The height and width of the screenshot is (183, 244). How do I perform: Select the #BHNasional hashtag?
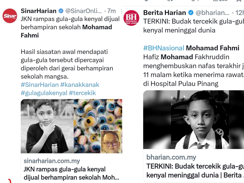[164, 48]
